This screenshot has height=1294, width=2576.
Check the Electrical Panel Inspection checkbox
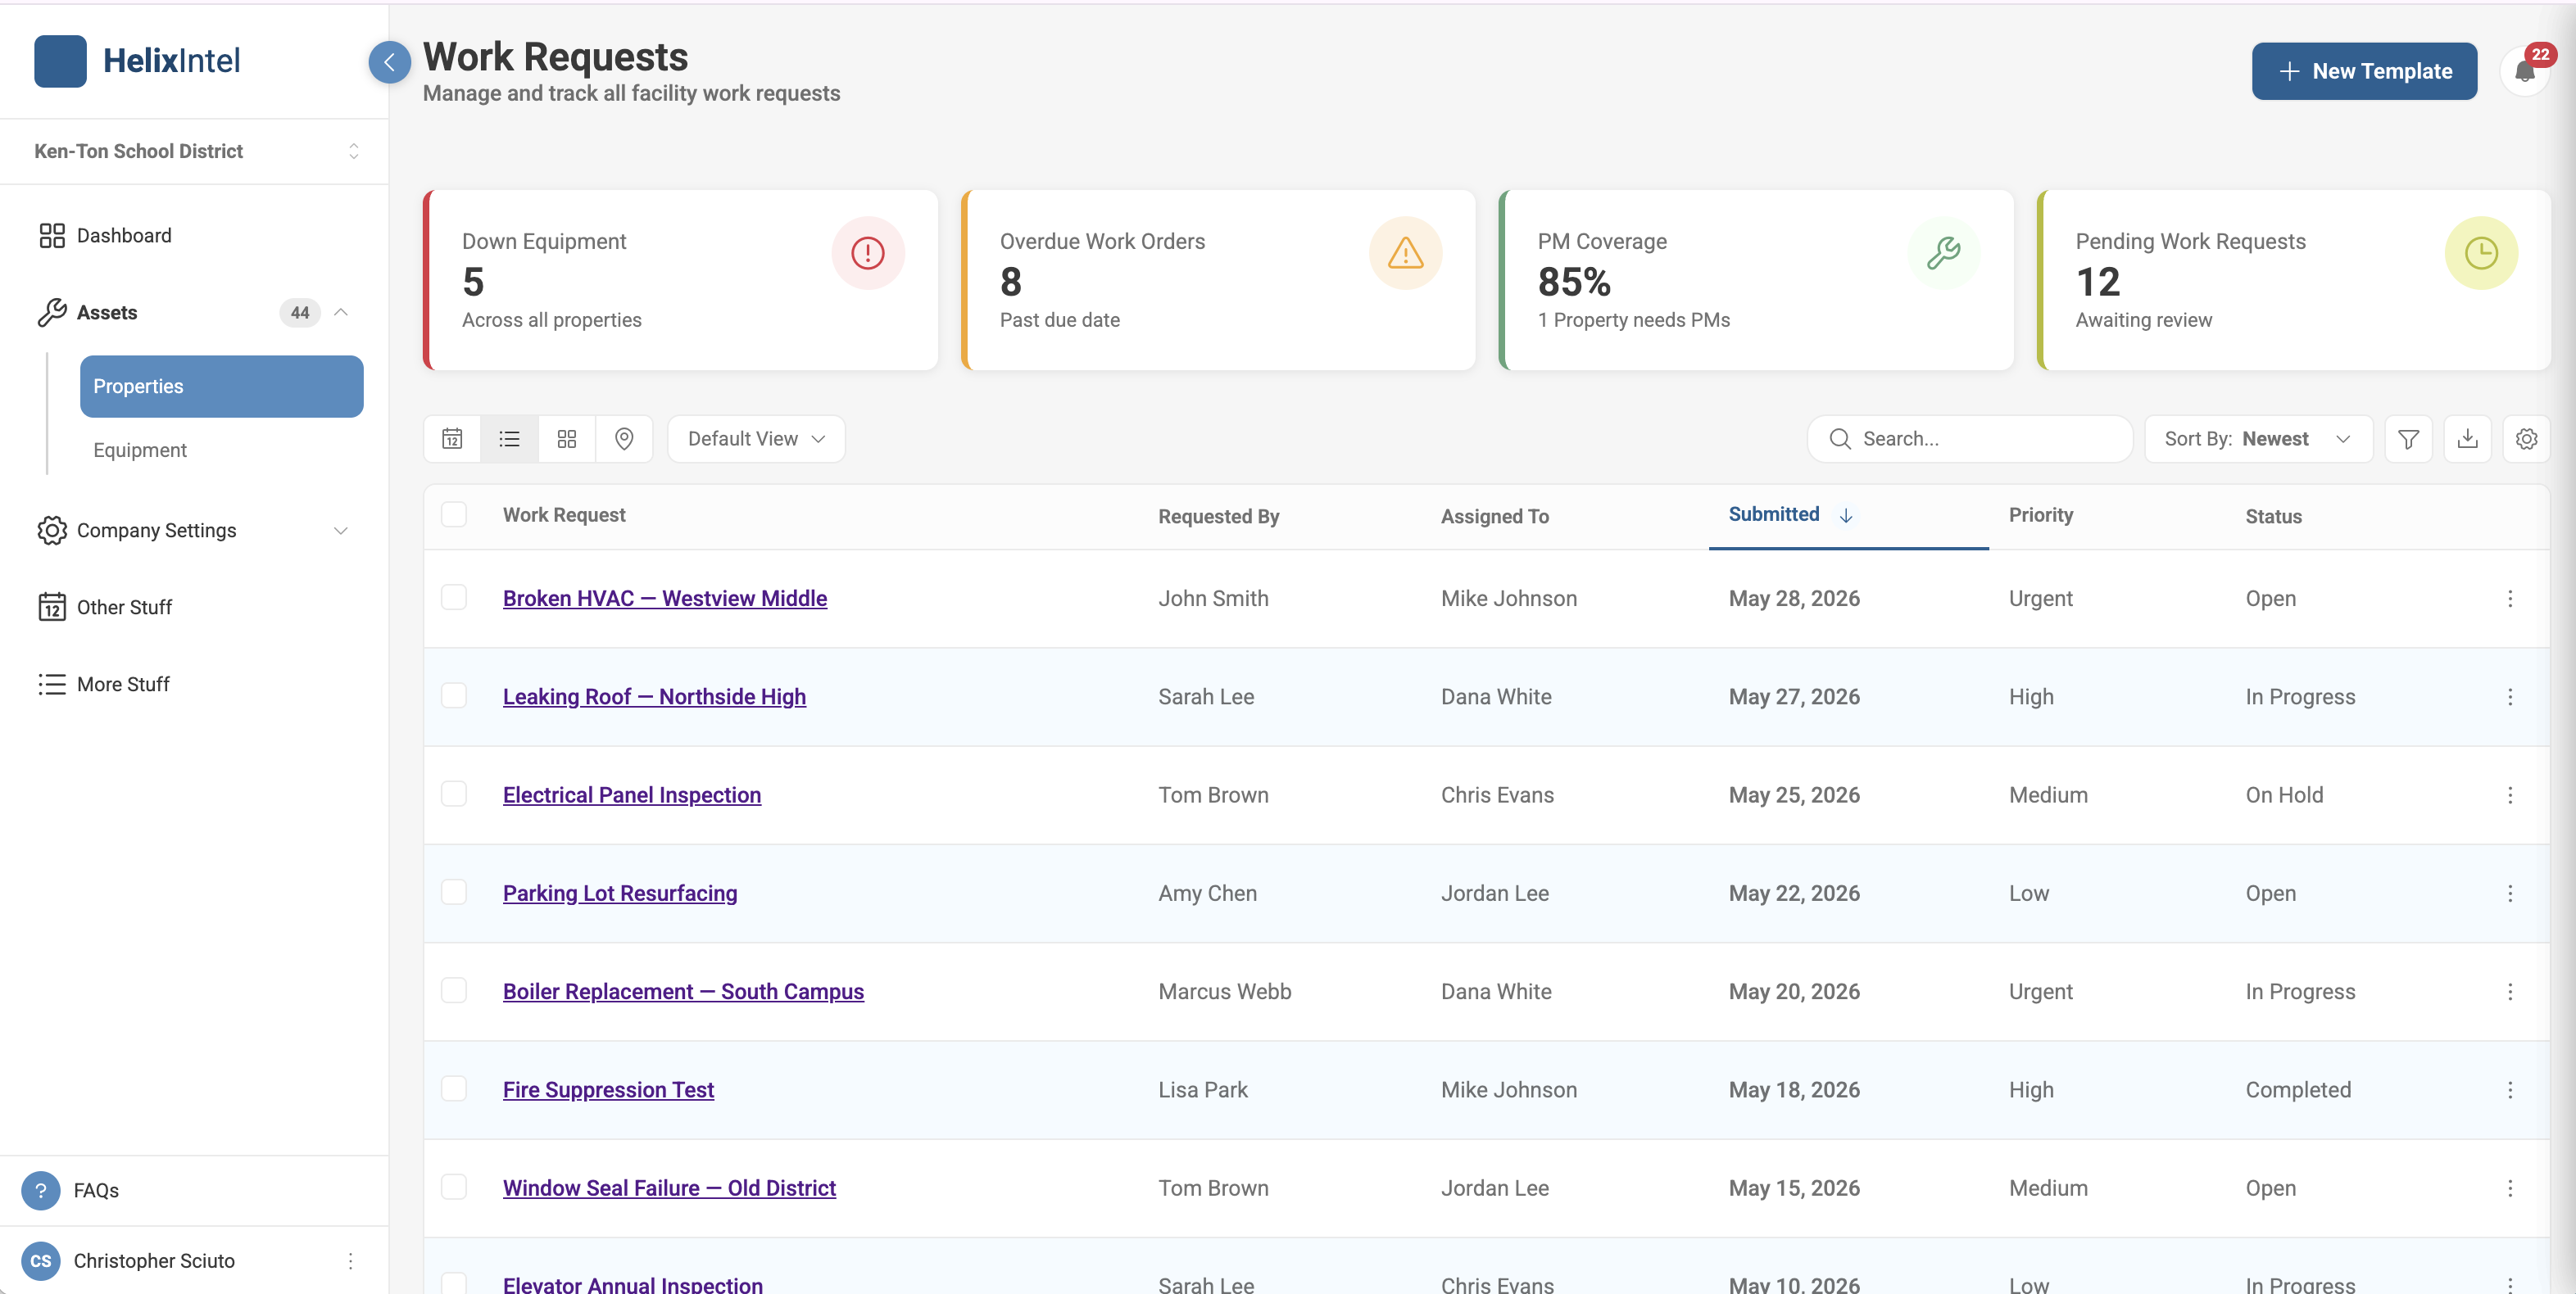454,794
